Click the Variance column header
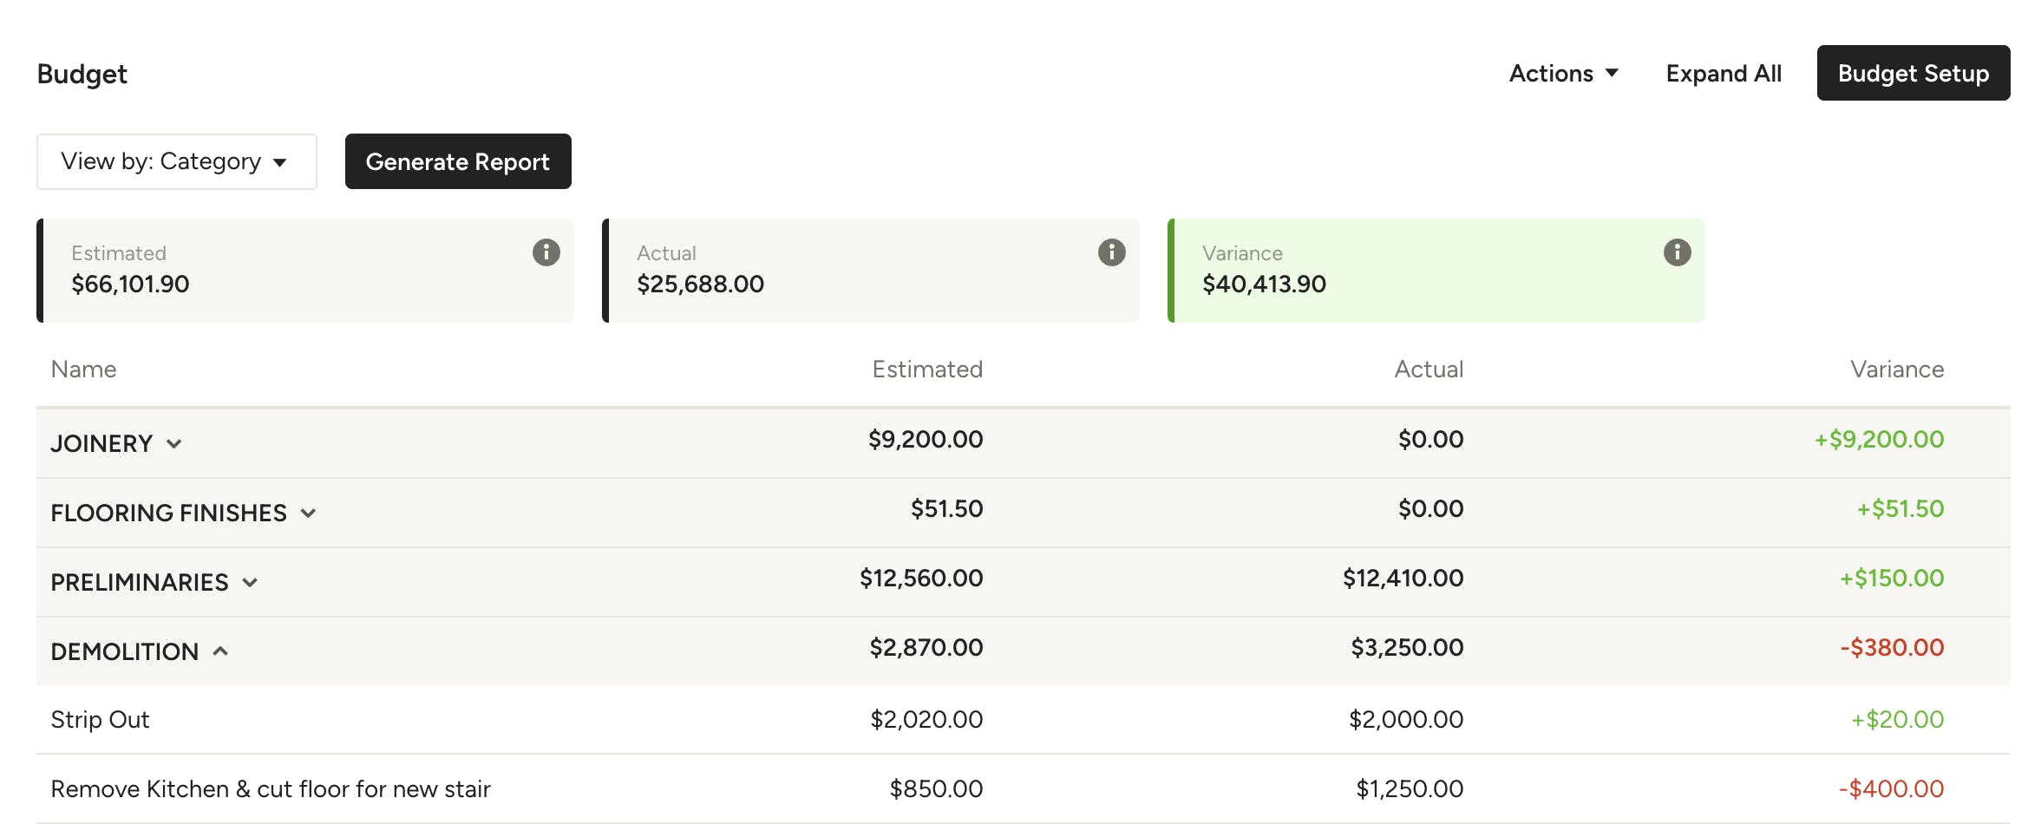 (1897, 369)
